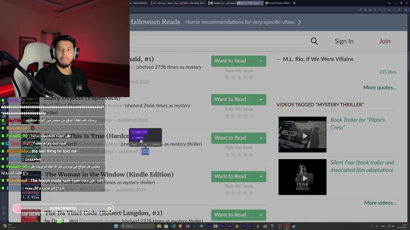Open the extensions cube icon in toolbar

coord(406,10)
